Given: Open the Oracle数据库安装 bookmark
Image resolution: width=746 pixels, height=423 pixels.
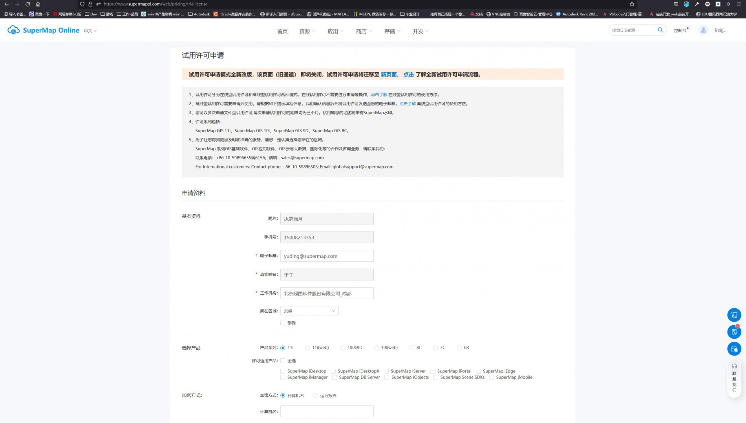Looking at the screenshot, I should [x=234, y=14].
